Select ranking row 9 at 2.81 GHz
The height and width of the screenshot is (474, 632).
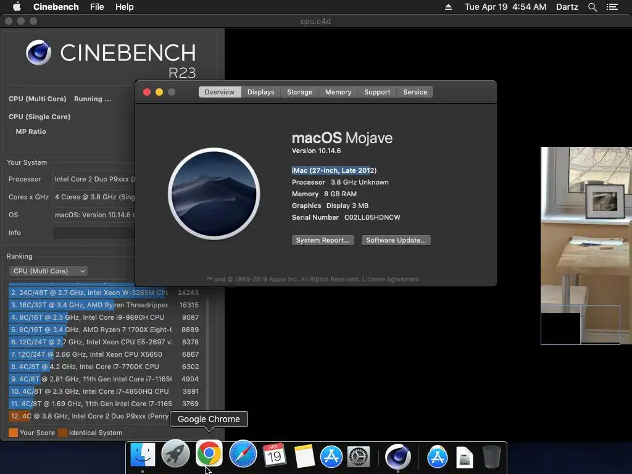(x=105, y=379)
